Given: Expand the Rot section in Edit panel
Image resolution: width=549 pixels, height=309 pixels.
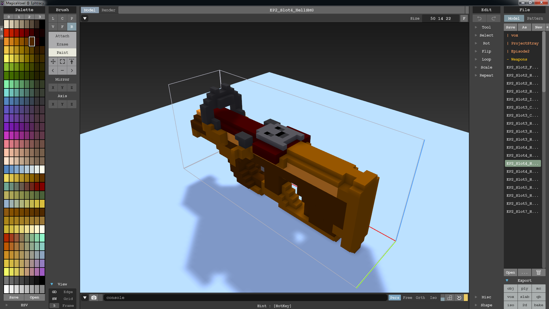Looking at the screenshot, I should pyautogui.click(x=486, y=43).
